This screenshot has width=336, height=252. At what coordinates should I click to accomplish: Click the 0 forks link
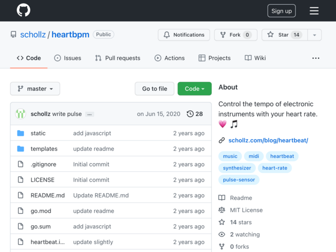pos(239,247)
